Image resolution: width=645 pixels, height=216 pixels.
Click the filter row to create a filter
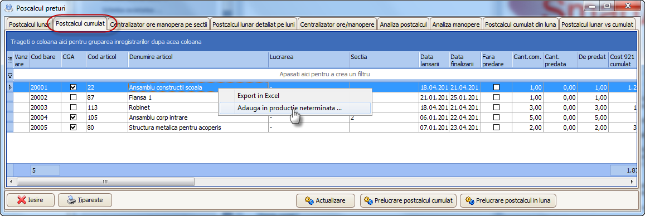(325, 75)
